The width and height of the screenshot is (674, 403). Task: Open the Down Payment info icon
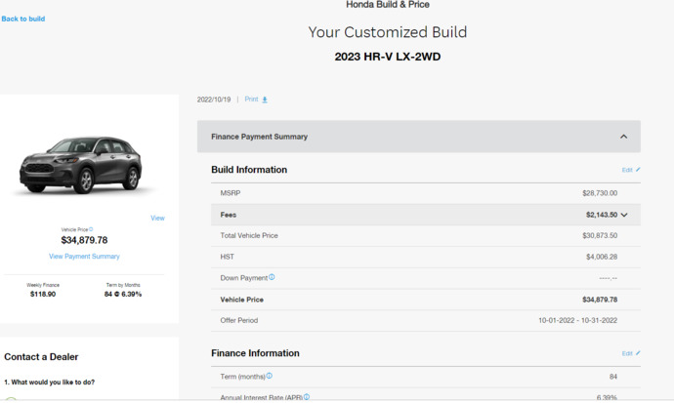click(272, 277)
